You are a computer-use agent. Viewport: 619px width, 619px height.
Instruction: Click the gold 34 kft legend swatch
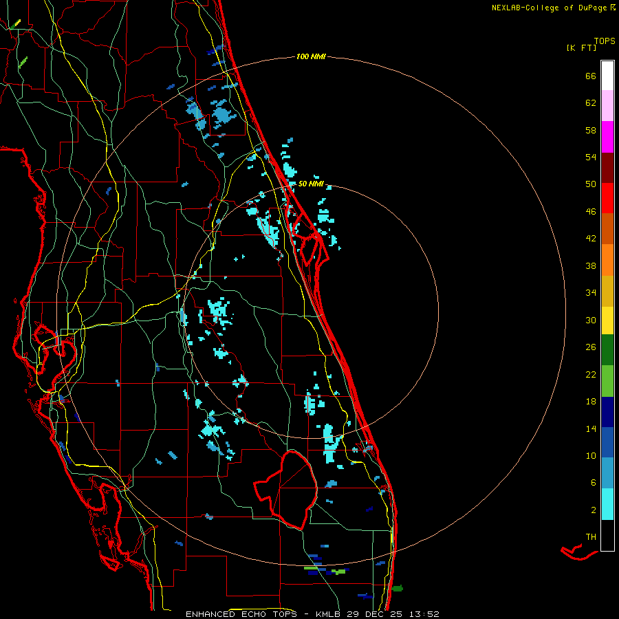click(x=607, y=291)
